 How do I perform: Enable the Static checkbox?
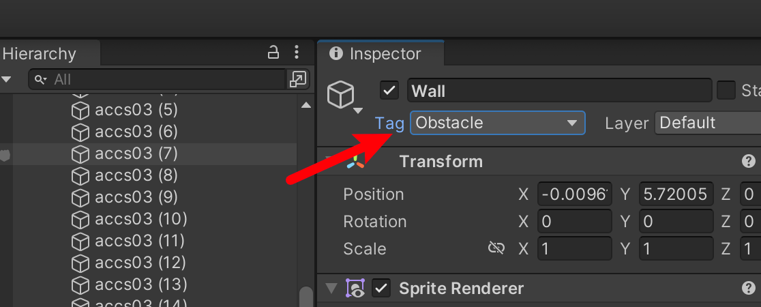pyautogui.click(x=726, y=91)
